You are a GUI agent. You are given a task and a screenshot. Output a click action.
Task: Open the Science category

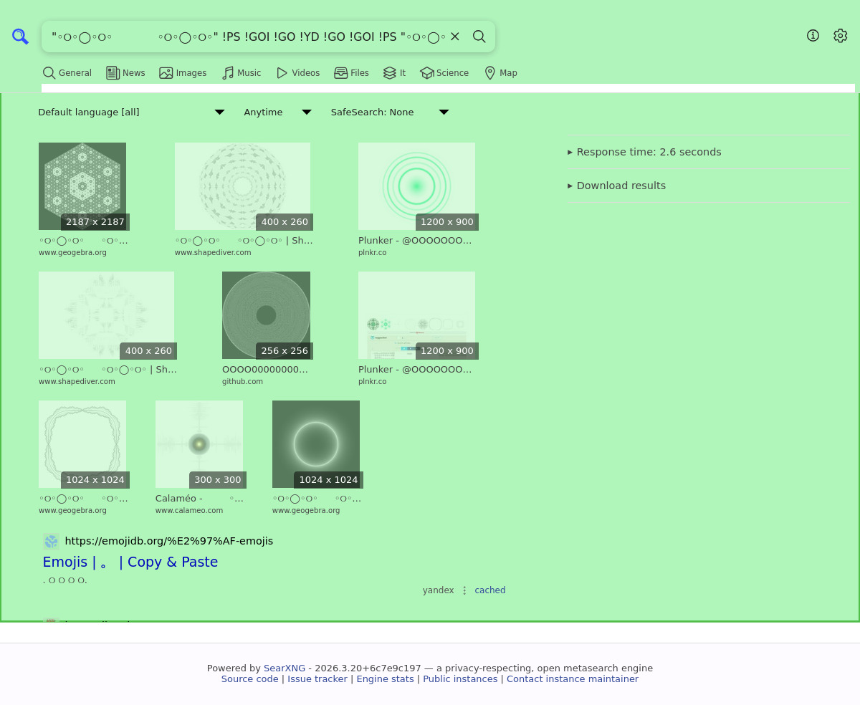[x=444, y=73]
